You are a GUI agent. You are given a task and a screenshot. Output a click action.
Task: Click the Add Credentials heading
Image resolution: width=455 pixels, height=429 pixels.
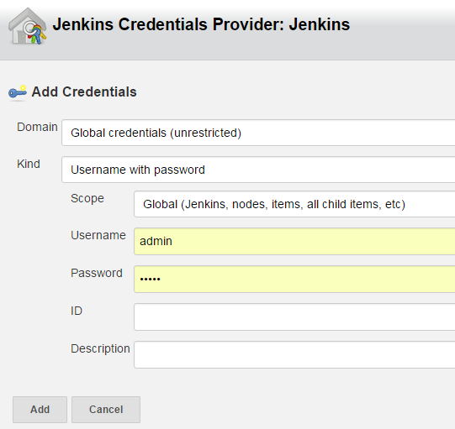84,92
